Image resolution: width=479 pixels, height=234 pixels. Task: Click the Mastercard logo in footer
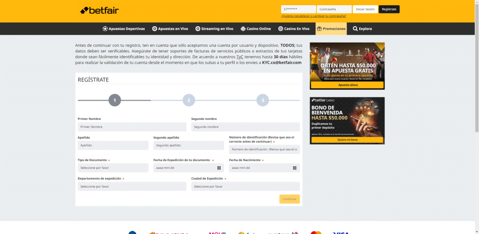click(316, 233)
